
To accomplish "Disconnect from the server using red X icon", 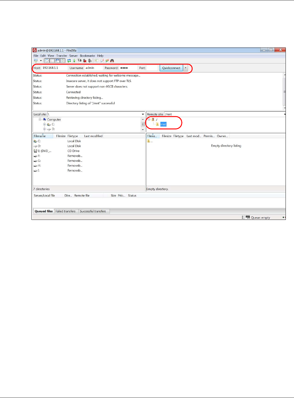I will point(85,61).
